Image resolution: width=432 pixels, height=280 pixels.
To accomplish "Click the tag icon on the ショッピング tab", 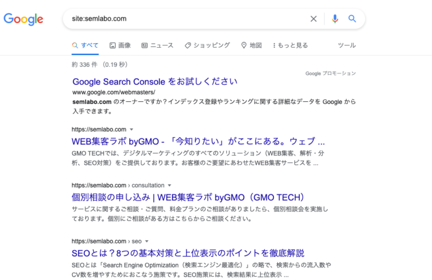I will coord(188,46).
